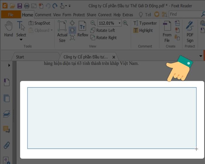Save the document with the floppy disk icon
The width and height of the screenshot is (205, 164).
[x=20, y=6]
